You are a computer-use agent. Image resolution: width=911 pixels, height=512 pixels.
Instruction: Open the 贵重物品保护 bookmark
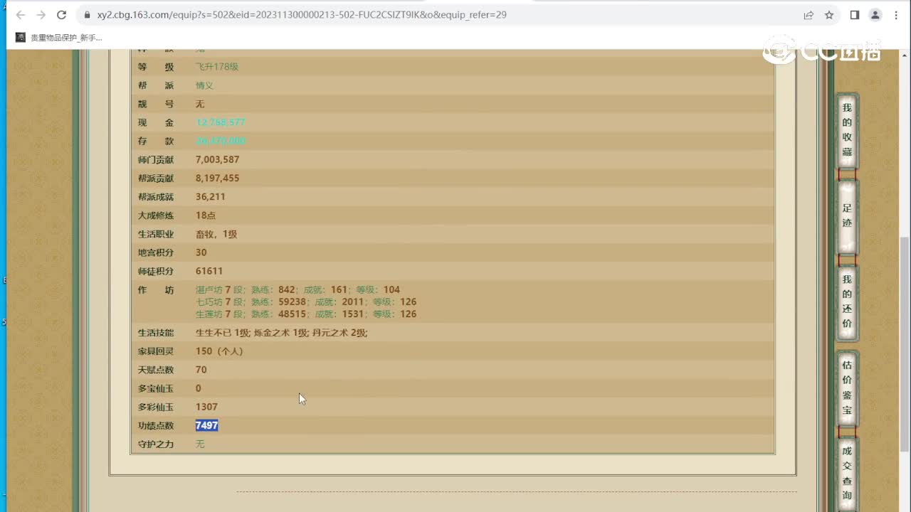(x=59, y=38)
